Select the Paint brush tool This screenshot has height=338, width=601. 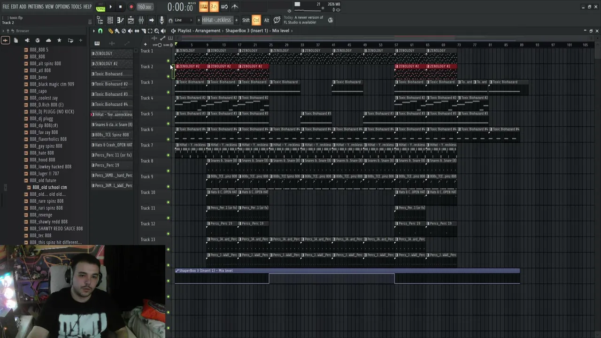(117, 31)
